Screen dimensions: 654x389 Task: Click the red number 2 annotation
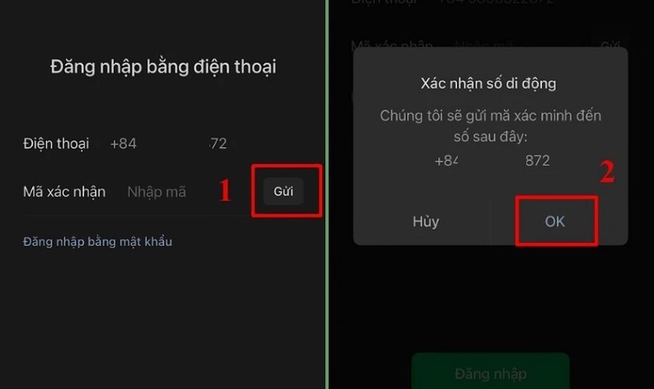click(607, 172)
